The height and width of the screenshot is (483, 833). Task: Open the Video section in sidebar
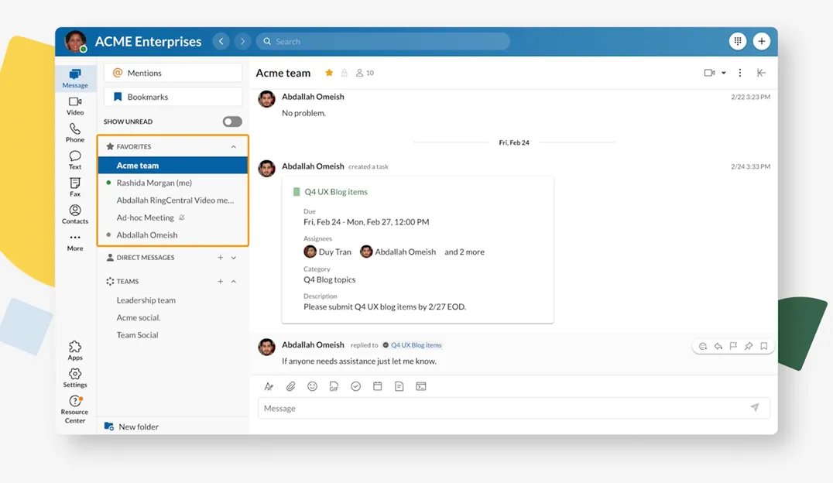75,106
